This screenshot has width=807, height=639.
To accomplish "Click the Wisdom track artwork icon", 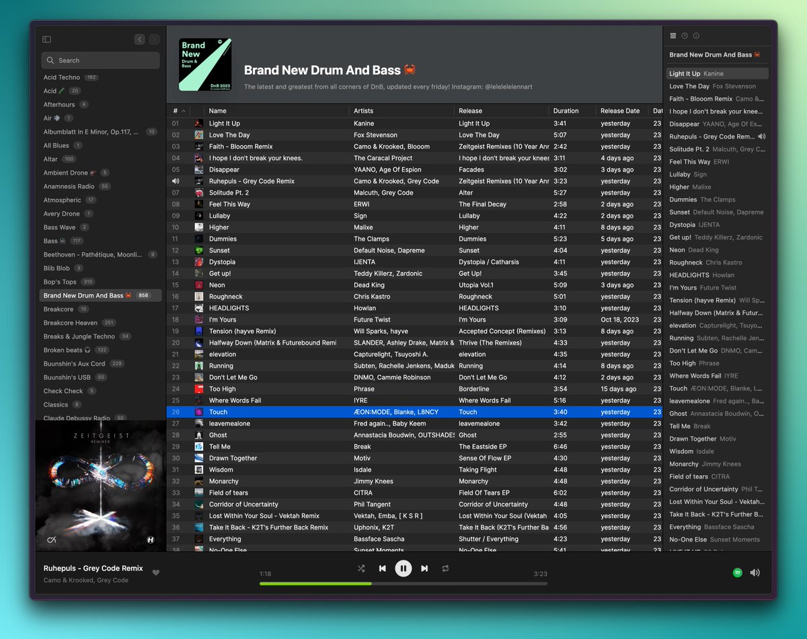I will [x=199, y=470].
